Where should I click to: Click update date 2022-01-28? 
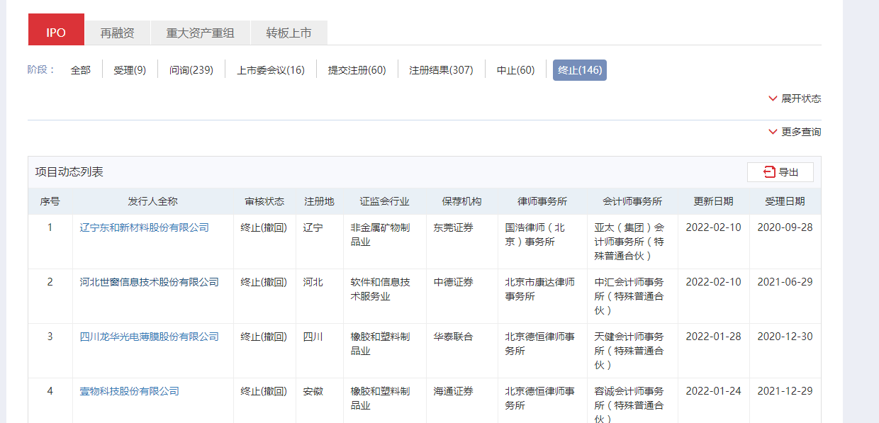tap(713, 337)
